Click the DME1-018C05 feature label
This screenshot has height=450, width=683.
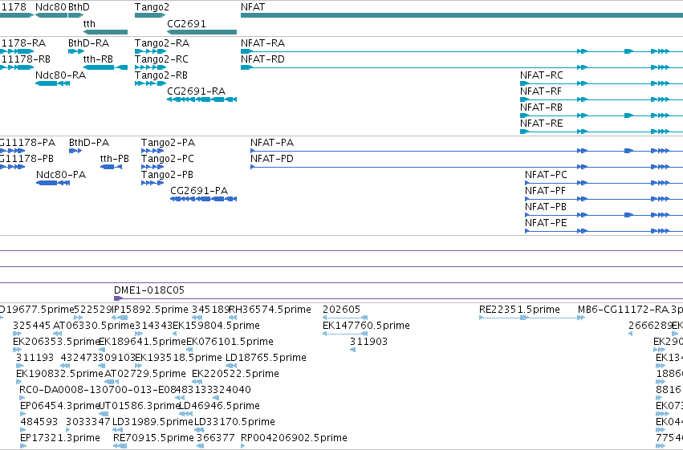click(x=149, y=290)
